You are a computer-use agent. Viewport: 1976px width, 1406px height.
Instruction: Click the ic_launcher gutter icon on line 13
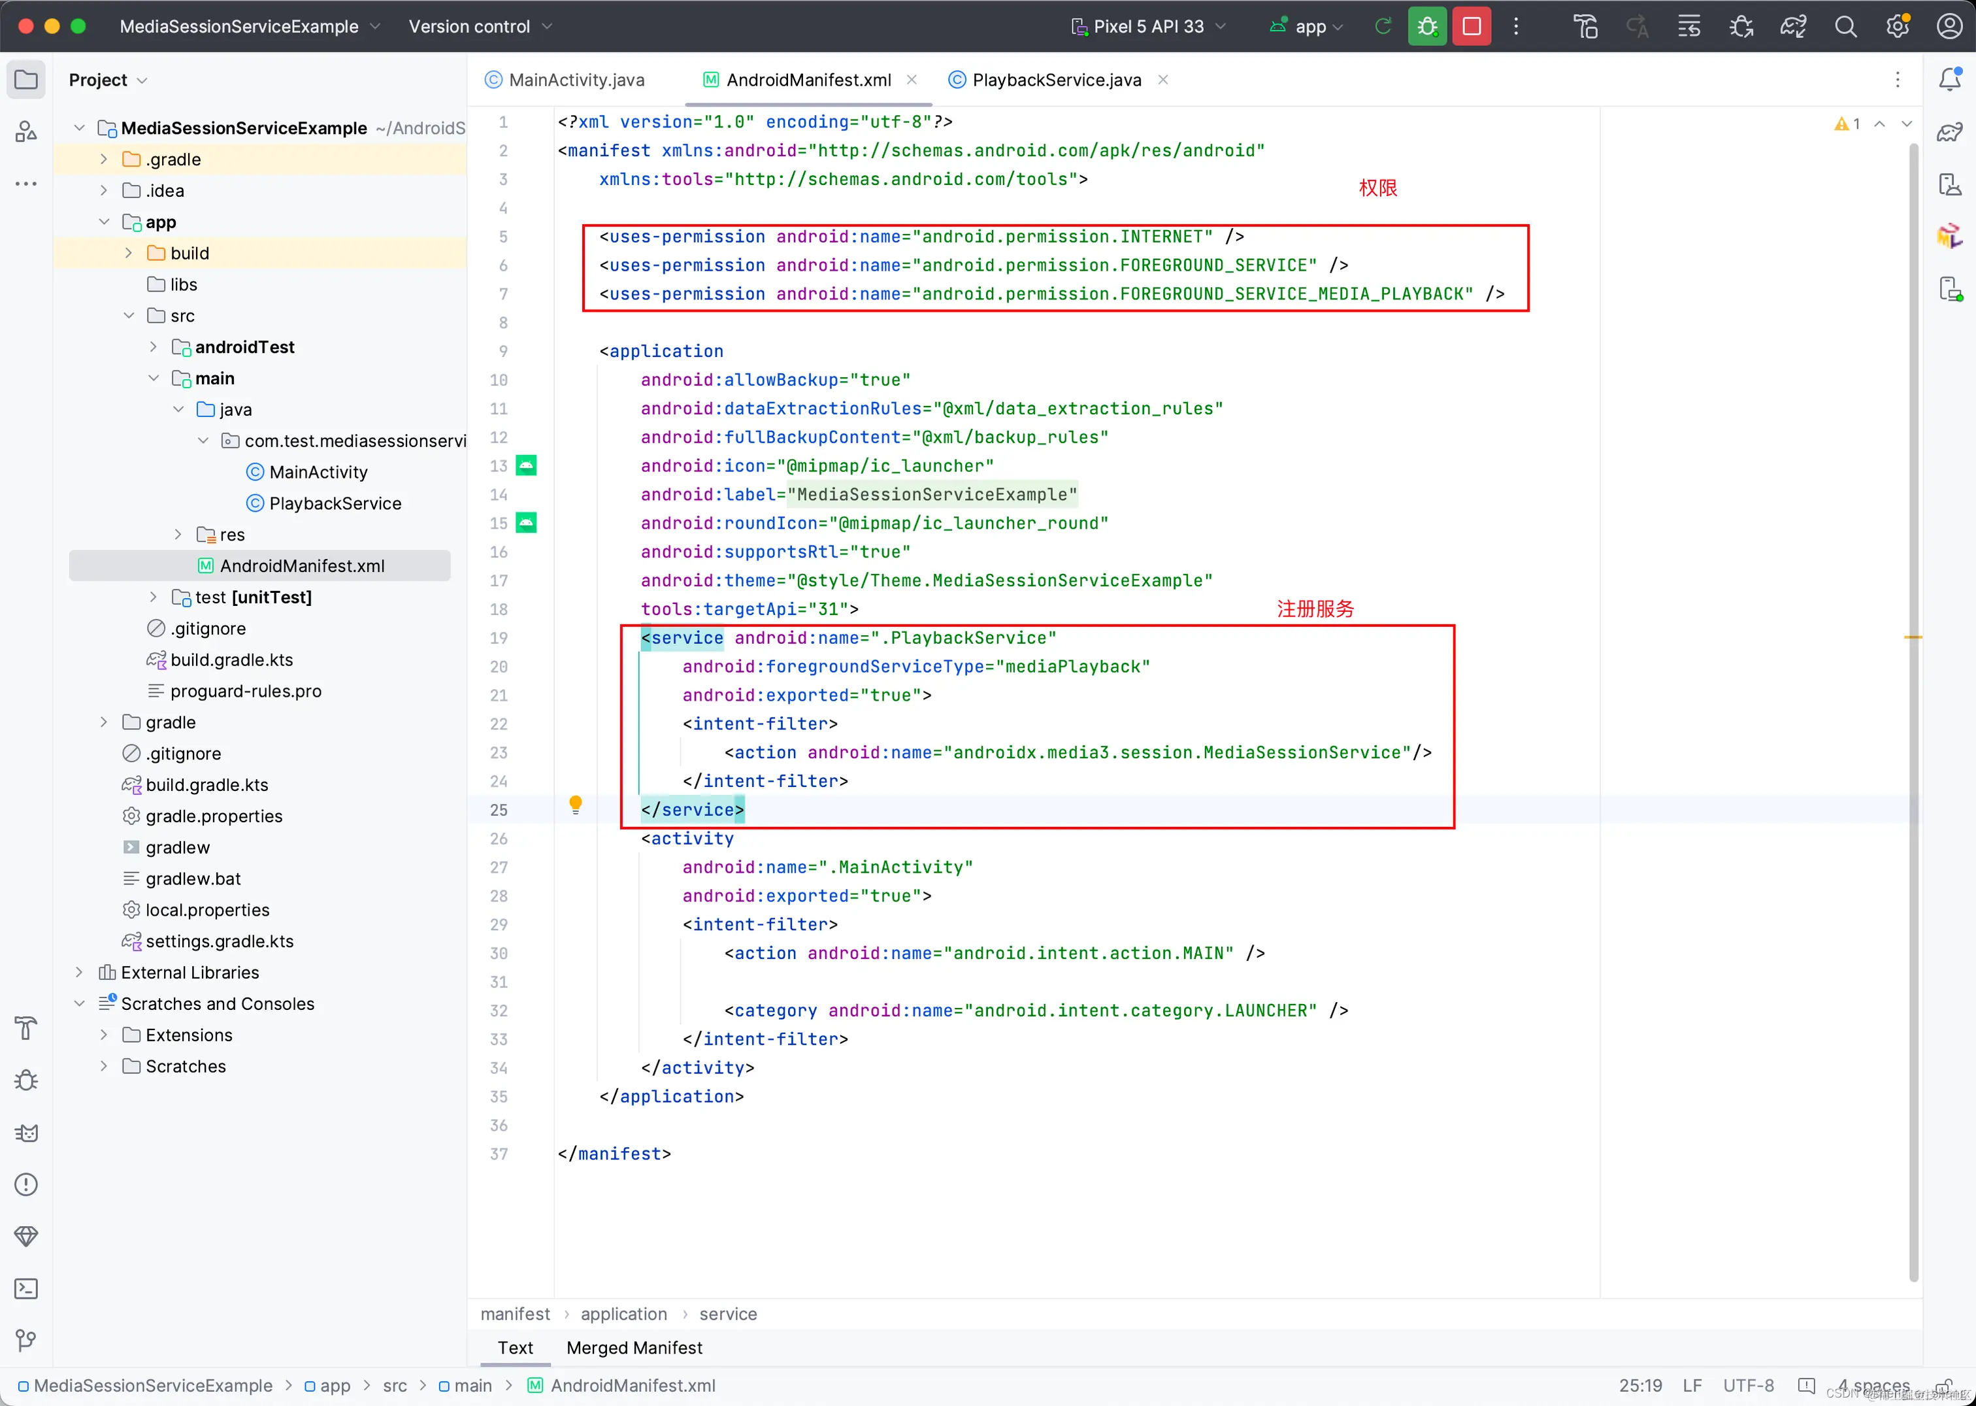click(526, 466)
